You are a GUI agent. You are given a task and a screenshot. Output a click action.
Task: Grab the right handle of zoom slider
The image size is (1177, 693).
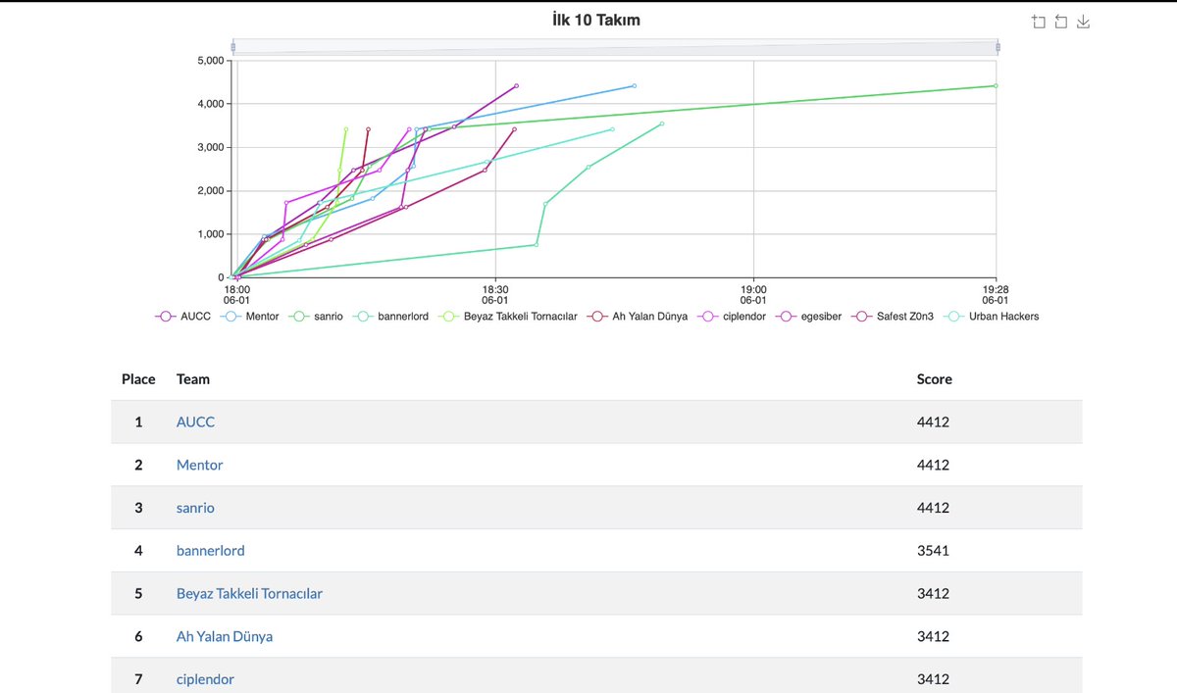998,46
